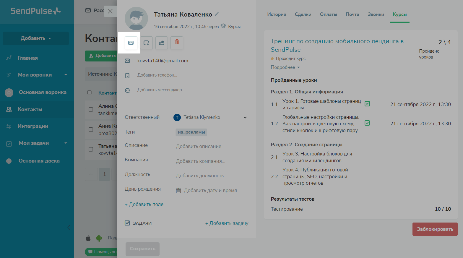Toggle the select-all contacts header checkbox
Screen dimensions: 463x258
(90, 92)
